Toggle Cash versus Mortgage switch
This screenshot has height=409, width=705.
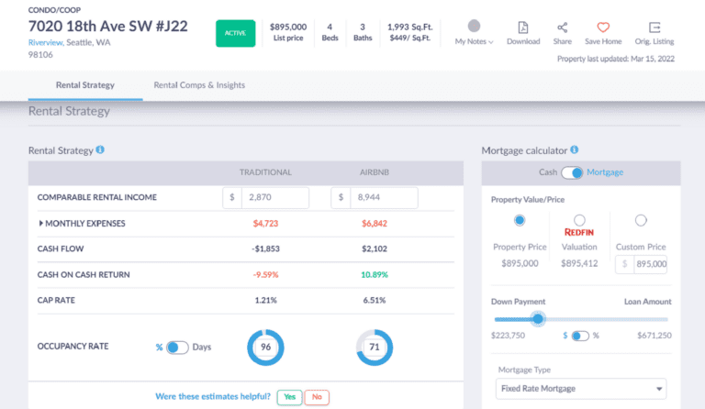coord(572,172)
